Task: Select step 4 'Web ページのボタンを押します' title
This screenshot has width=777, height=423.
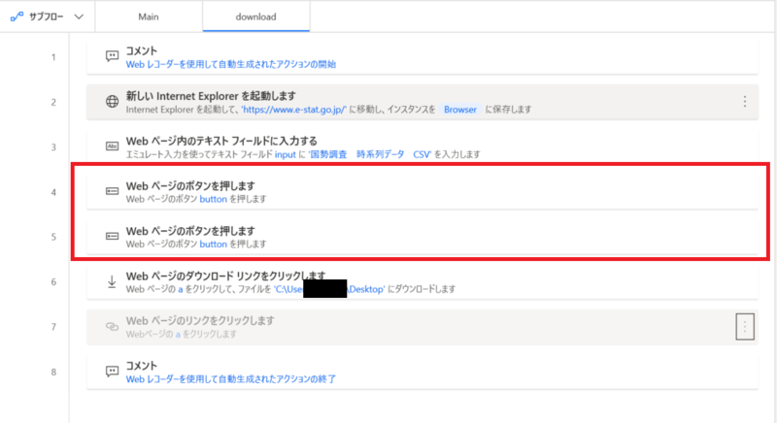Action: click(x=190, y=186)
